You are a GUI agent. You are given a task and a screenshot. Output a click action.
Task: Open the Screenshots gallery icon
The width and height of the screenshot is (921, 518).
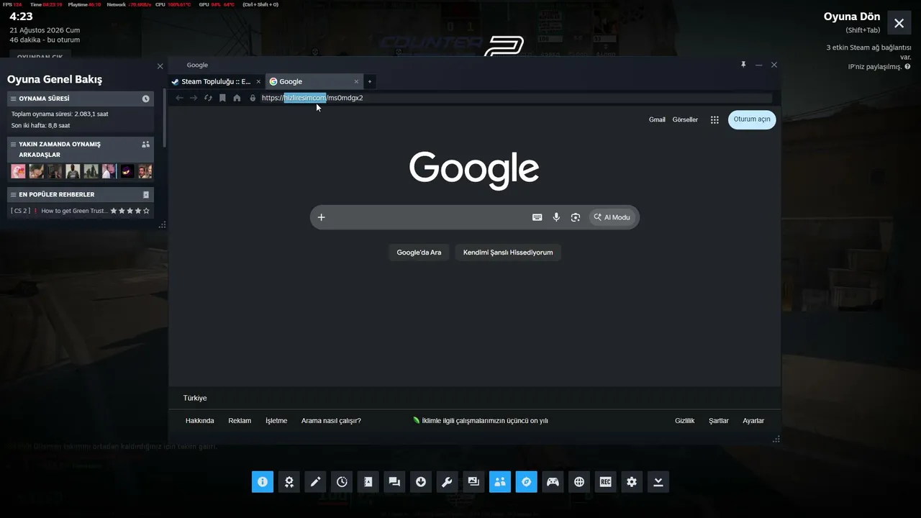[x=473, y=482]
